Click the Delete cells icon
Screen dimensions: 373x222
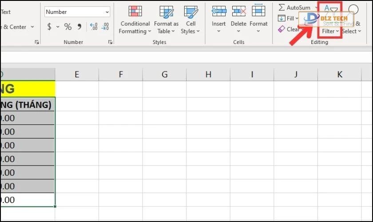pyautogui.click(x=238, y=12)
